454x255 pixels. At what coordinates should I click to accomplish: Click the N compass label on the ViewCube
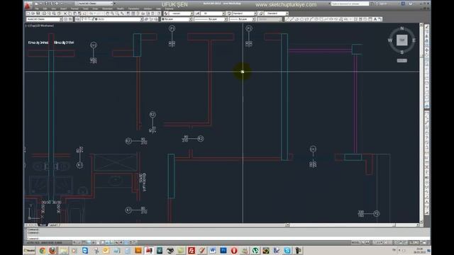(402, 28)
